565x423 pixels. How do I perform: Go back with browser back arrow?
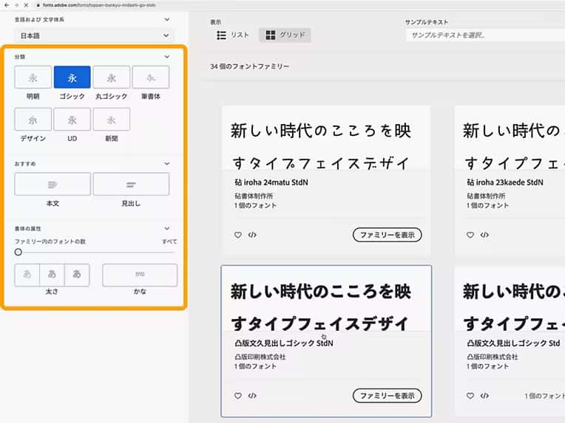coord(7,5)
